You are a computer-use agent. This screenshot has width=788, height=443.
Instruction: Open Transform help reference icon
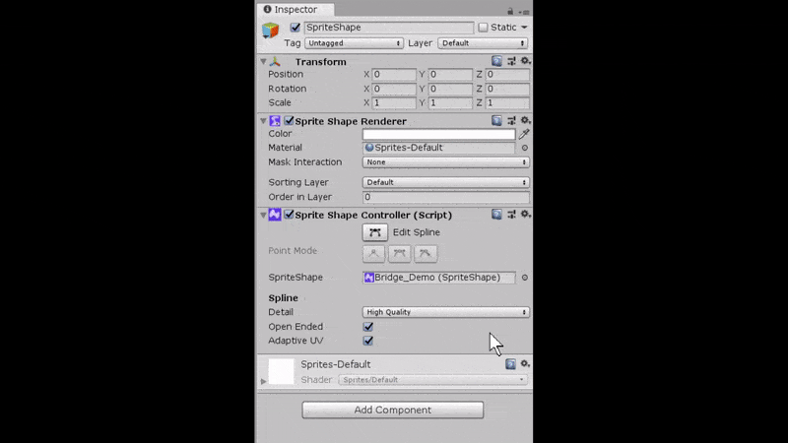(x=496, y=61)
